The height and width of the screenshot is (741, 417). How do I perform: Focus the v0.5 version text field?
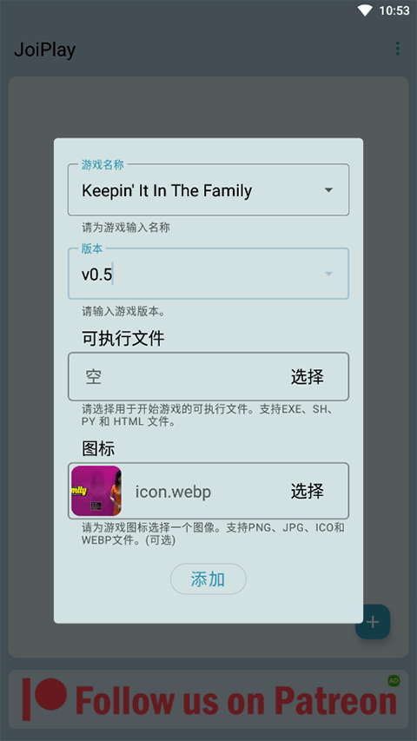(208, 274)
